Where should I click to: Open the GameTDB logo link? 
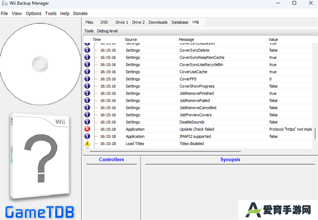pos(40,212)
